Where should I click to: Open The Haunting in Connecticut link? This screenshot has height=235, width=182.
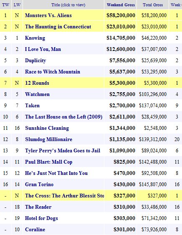tap(58, 27)
